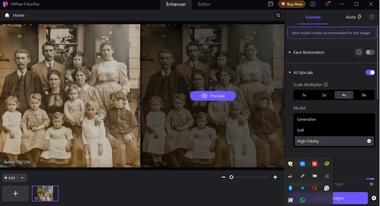380x206 pixels.
Task: Open the Add button dropdown arrow
Action: click(x=22, y=178)
